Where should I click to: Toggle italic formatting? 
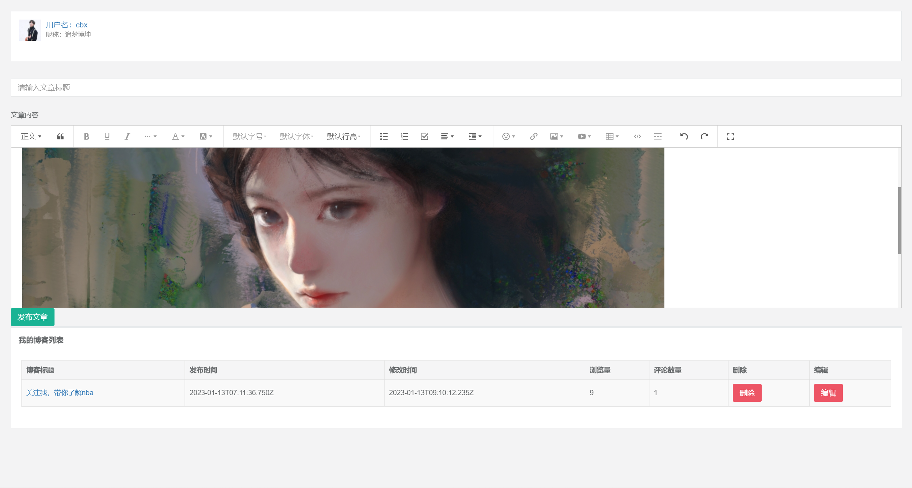point(127,137)
